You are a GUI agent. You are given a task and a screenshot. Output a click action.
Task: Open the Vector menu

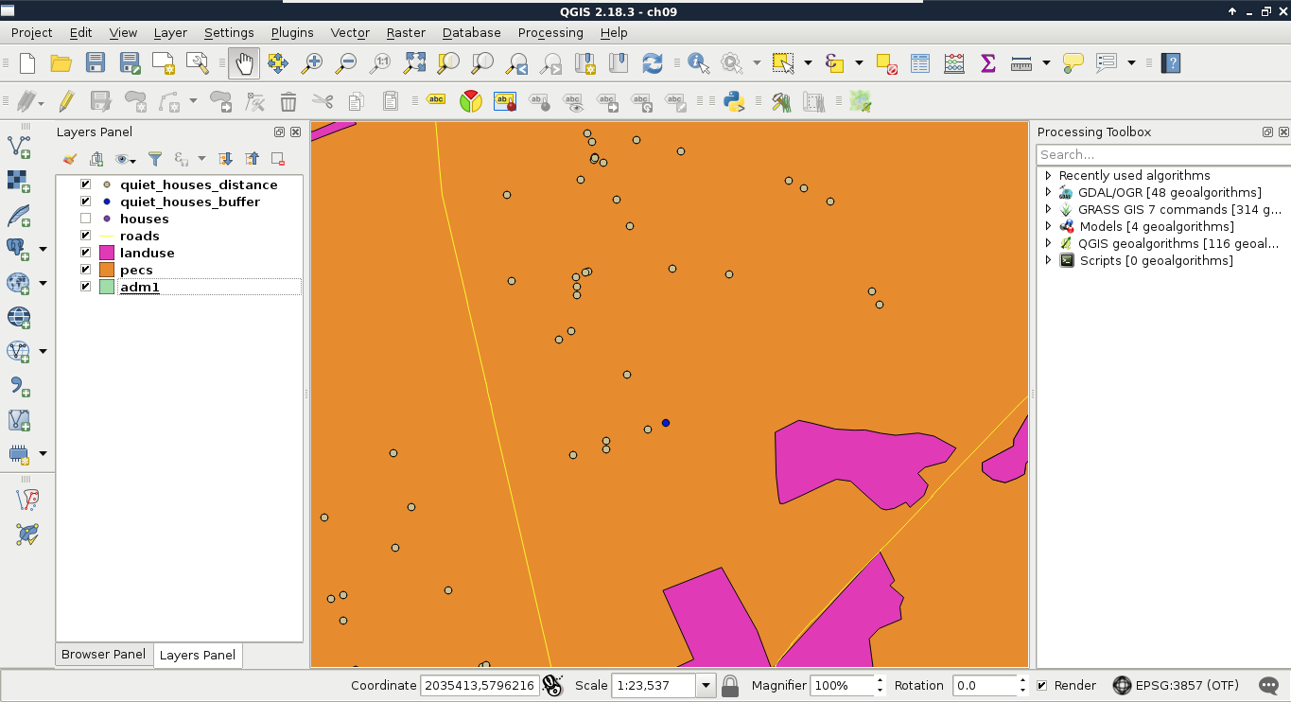coord(349,32)
